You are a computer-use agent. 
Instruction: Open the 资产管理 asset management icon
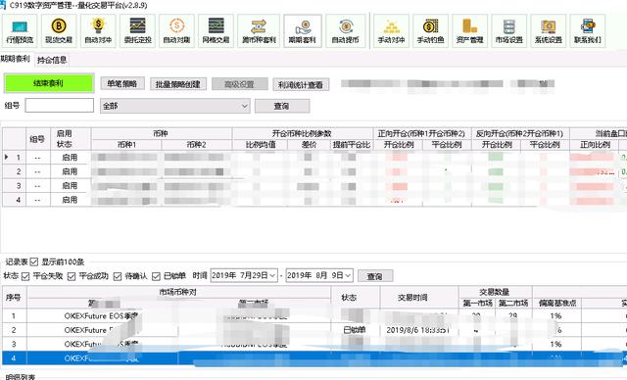pos(470,30)
